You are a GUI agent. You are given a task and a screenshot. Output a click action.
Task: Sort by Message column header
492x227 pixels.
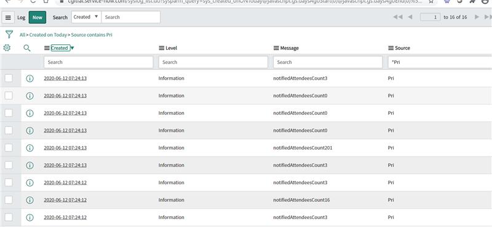[289, 48]
